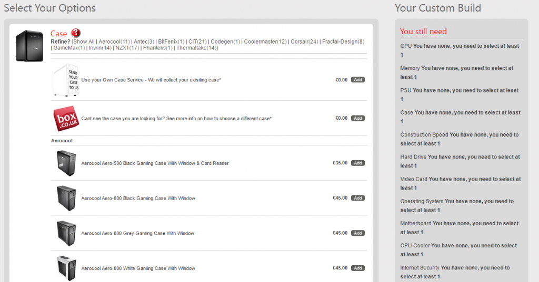Click Aerocool Aero-800 Black Gaming Case name

point(138,199)
